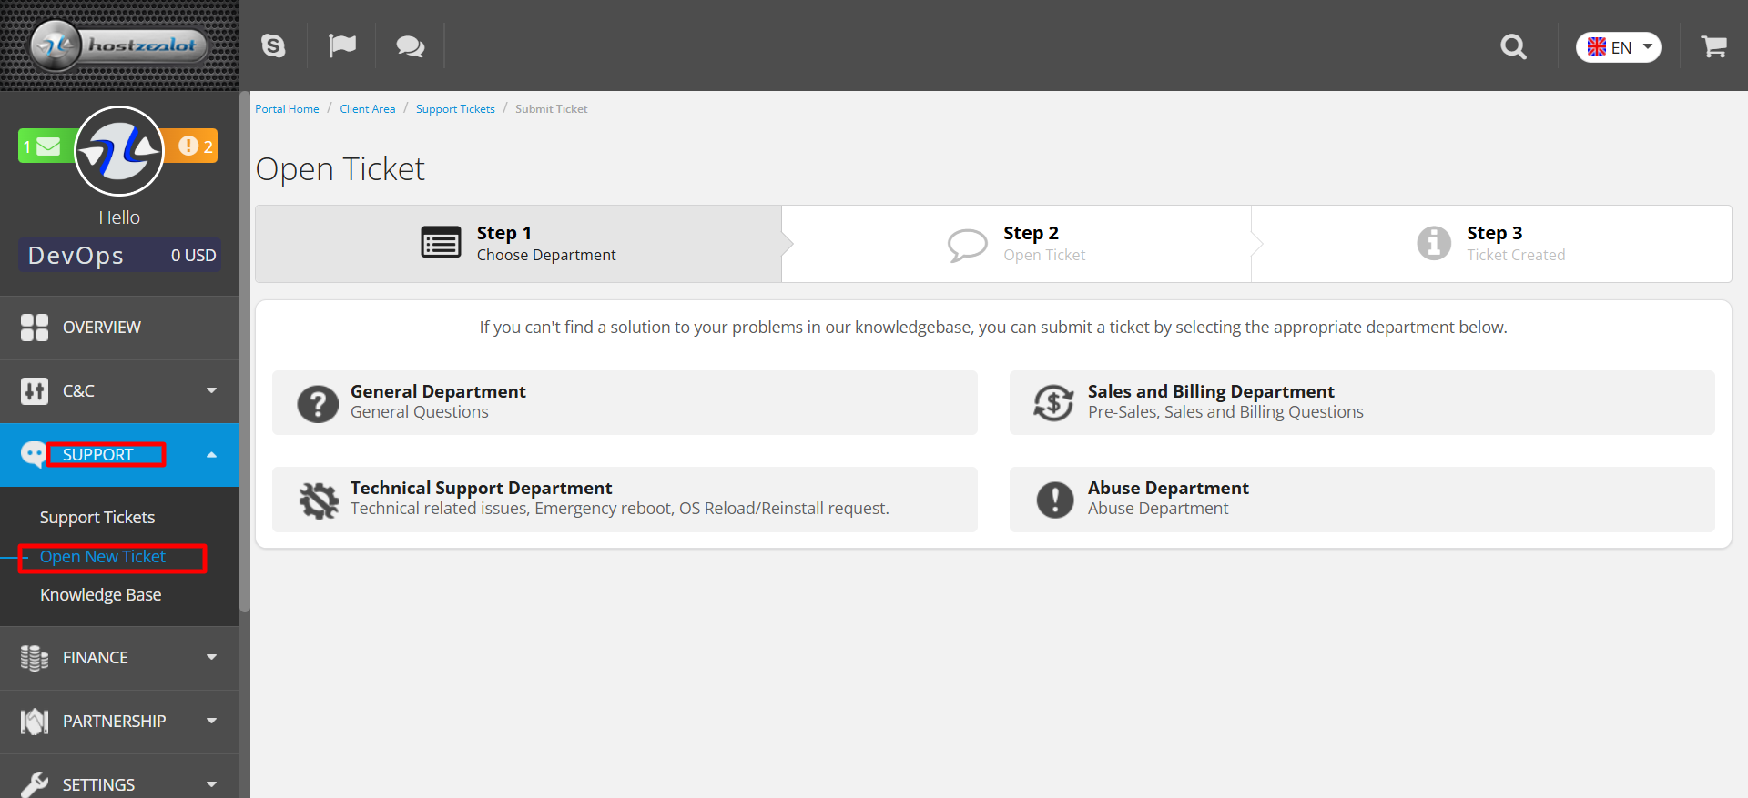Expand the Finance menu arrow
This screenshot has height=798, width=1748.
[211, 657]
